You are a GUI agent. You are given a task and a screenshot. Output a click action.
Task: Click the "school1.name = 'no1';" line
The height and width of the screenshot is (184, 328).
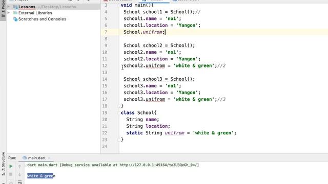click(x=152, y=18)
